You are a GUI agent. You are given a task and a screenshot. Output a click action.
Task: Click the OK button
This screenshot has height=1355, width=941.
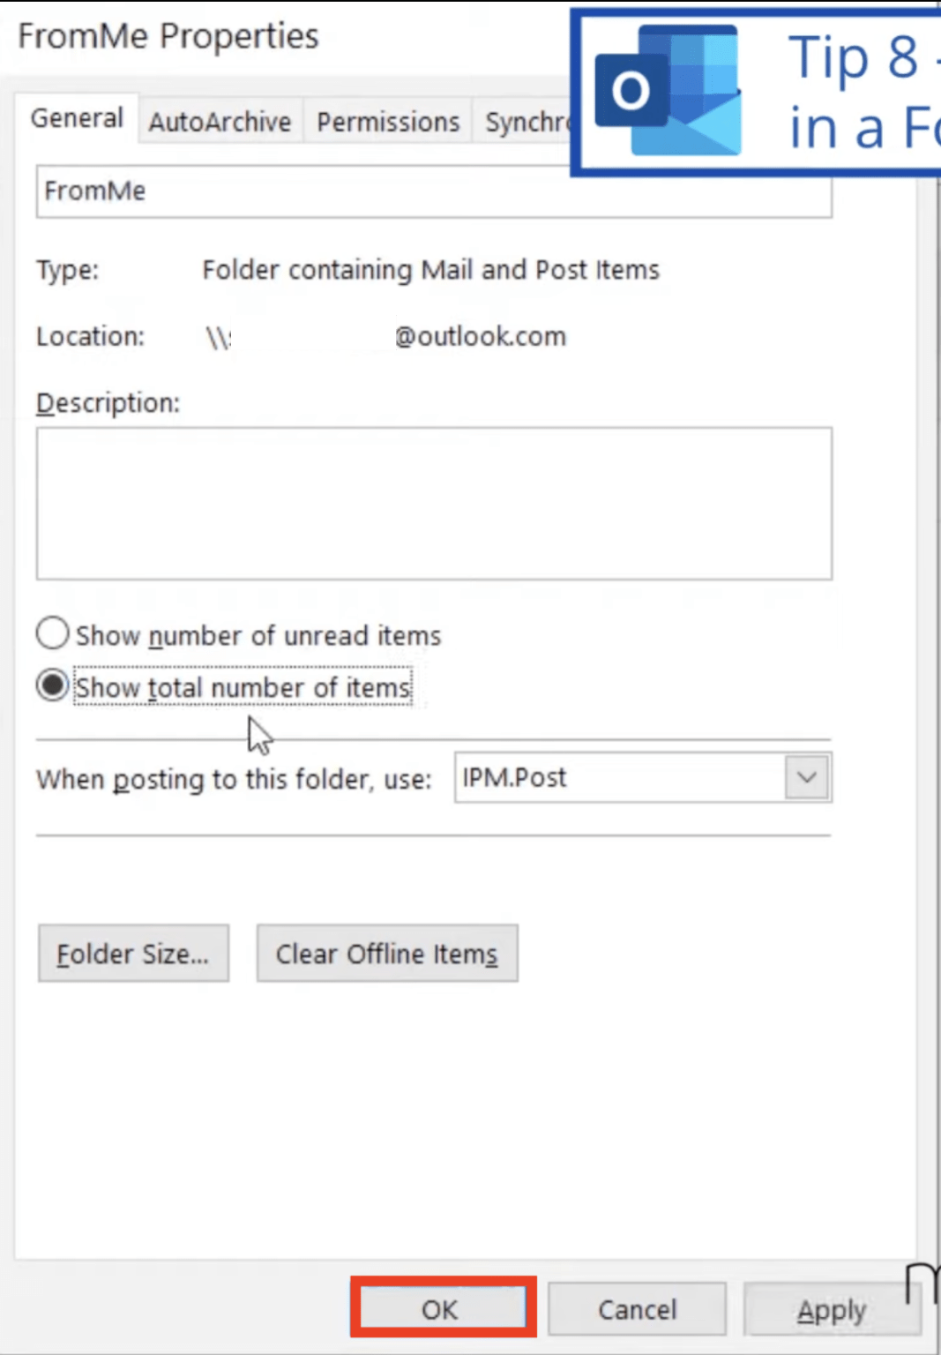click(x=442, y=1309)
